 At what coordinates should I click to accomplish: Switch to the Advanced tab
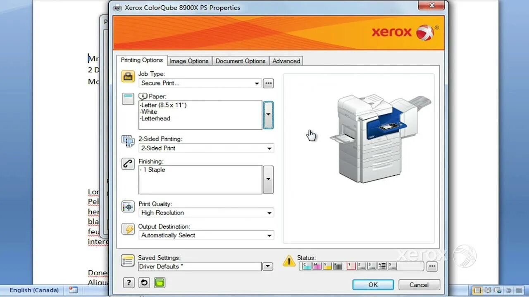coord(286,61)
